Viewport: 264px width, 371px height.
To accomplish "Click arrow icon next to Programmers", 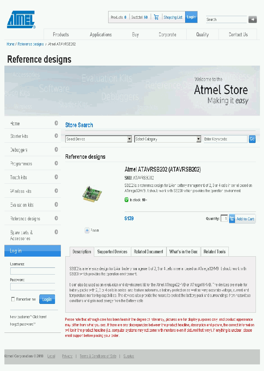I will [x=56, y=163].
